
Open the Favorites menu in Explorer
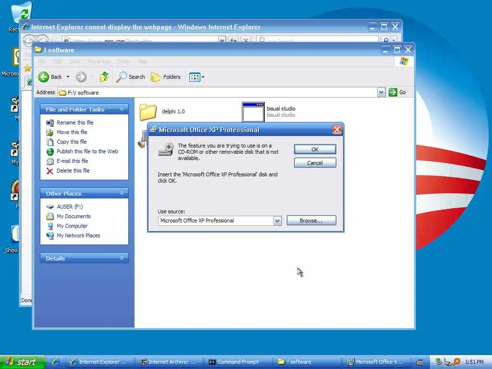click(x=99, y=61)
